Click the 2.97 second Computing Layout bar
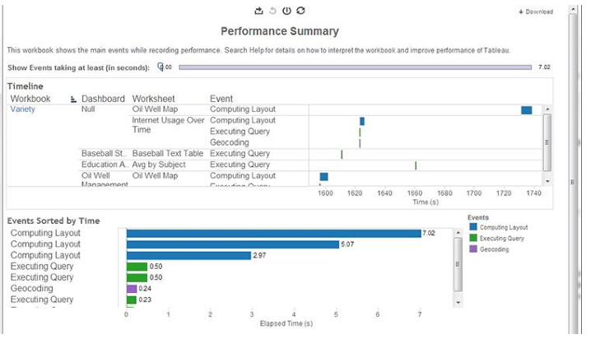 [x=188, y=255]
